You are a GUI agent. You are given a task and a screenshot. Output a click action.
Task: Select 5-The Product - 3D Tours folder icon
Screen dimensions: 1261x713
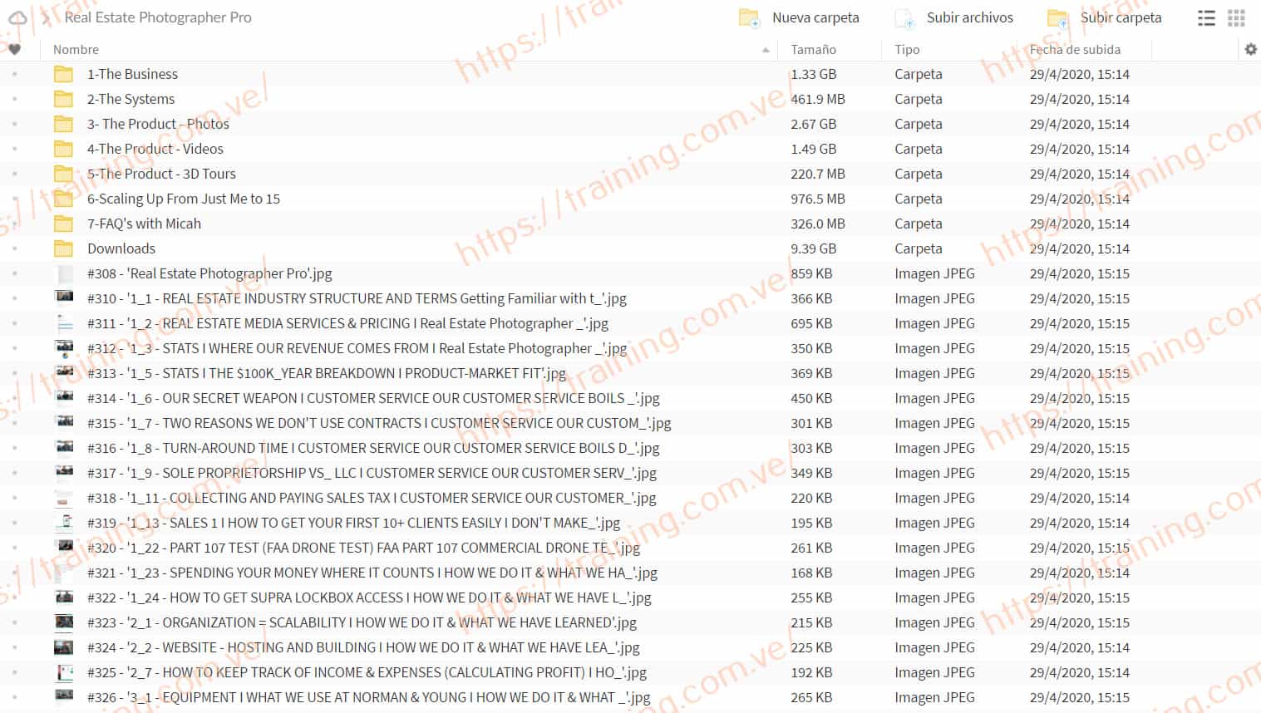(63, 174)
